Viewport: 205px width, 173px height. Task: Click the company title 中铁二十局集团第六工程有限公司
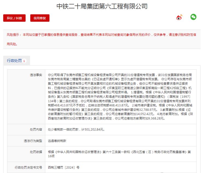click(x=102, y=6)
